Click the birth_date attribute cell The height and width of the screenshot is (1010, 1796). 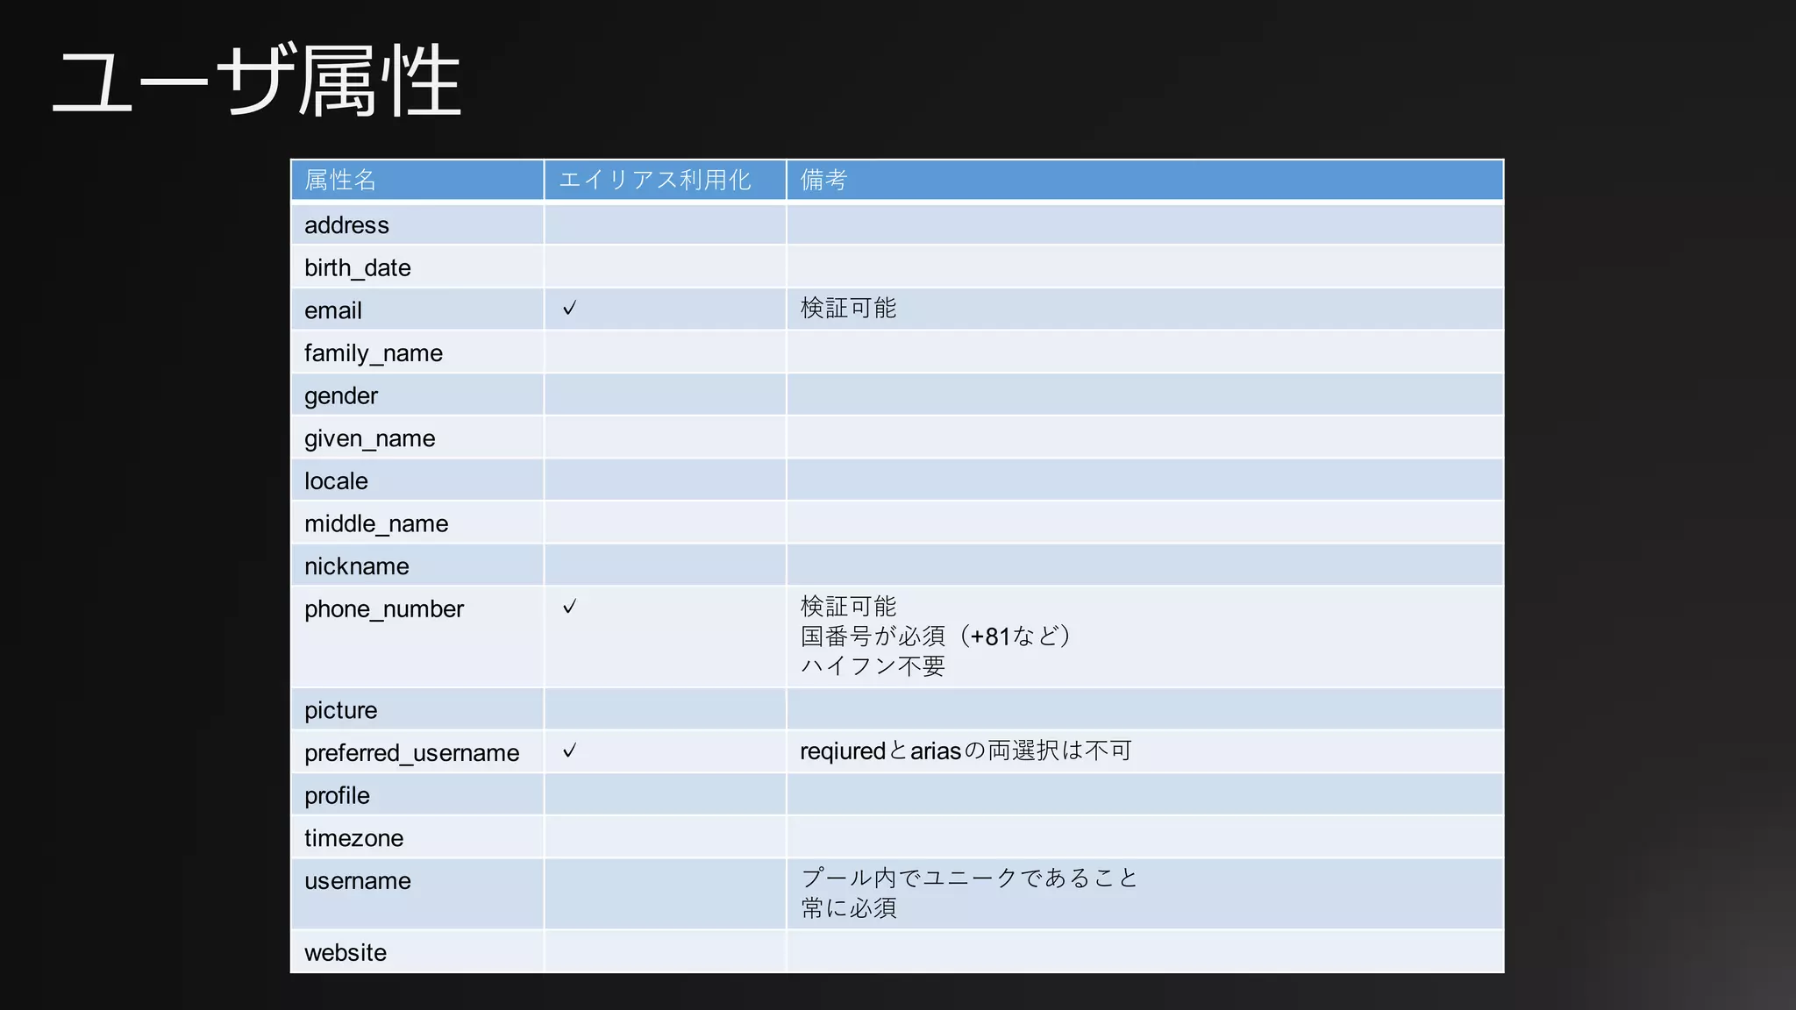click(417, 267)
